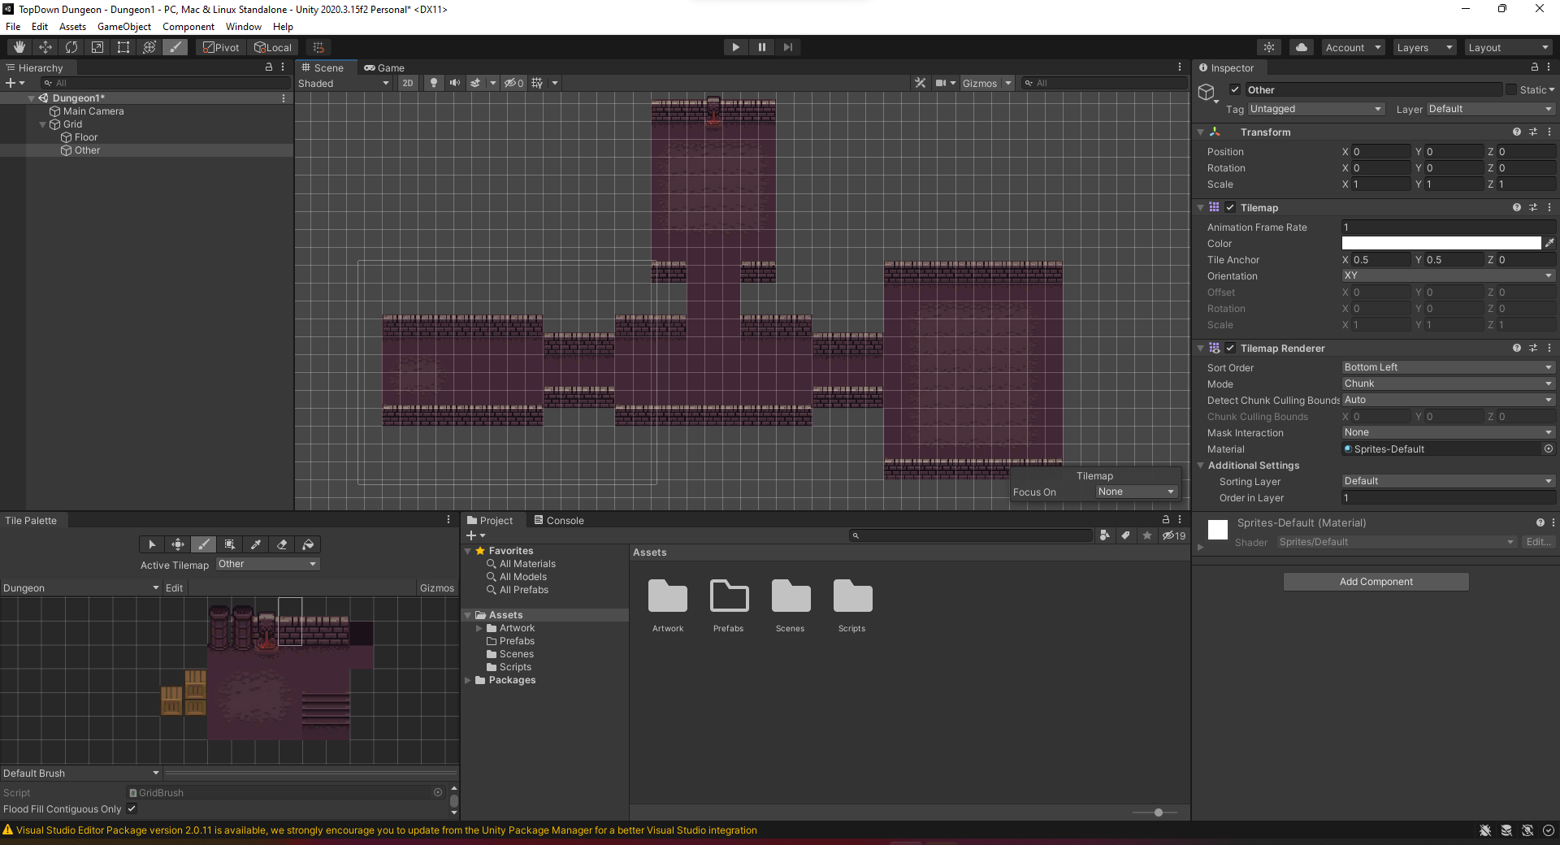
Task: Toggle scene lighting with the lightbulb icon
Action: click(x=434, y=83)
